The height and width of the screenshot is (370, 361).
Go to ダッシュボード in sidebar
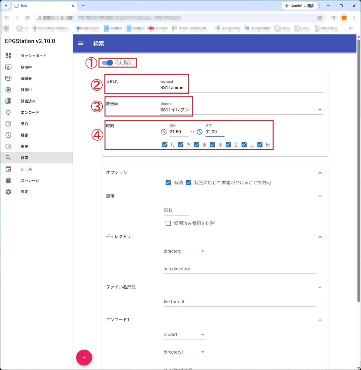pyautogui.click(x=36, y=56)
